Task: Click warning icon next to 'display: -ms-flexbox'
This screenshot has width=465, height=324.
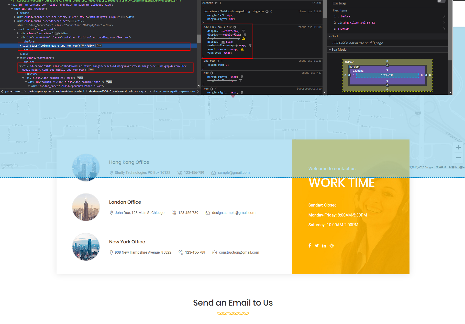Action: [x=244, y=38]
